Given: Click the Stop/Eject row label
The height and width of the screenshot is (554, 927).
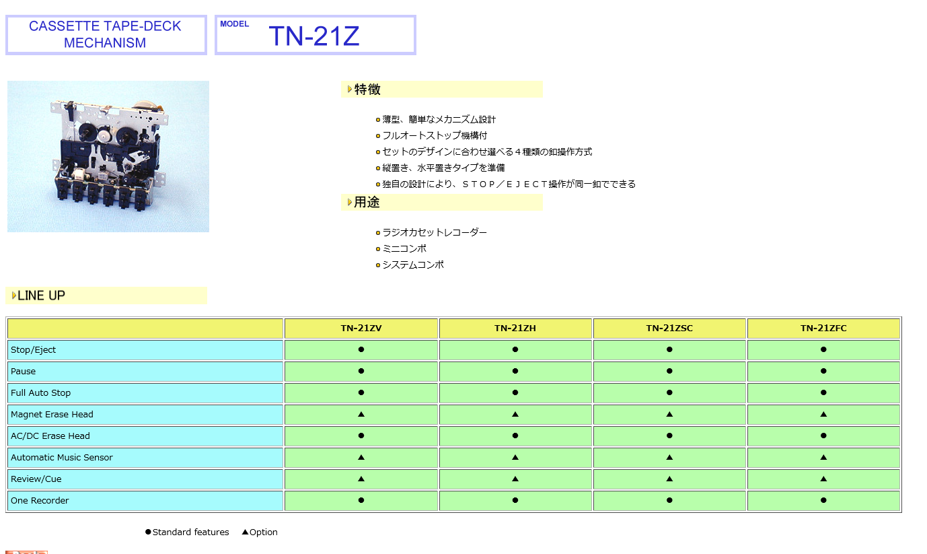Looking at the screenshot, I should pyautogui.click(x=145, y=350).
